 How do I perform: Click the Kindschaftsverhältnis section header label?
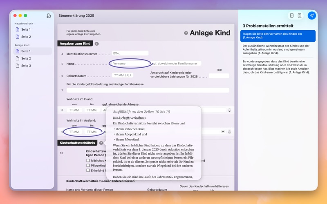click(x=77, y=143)
